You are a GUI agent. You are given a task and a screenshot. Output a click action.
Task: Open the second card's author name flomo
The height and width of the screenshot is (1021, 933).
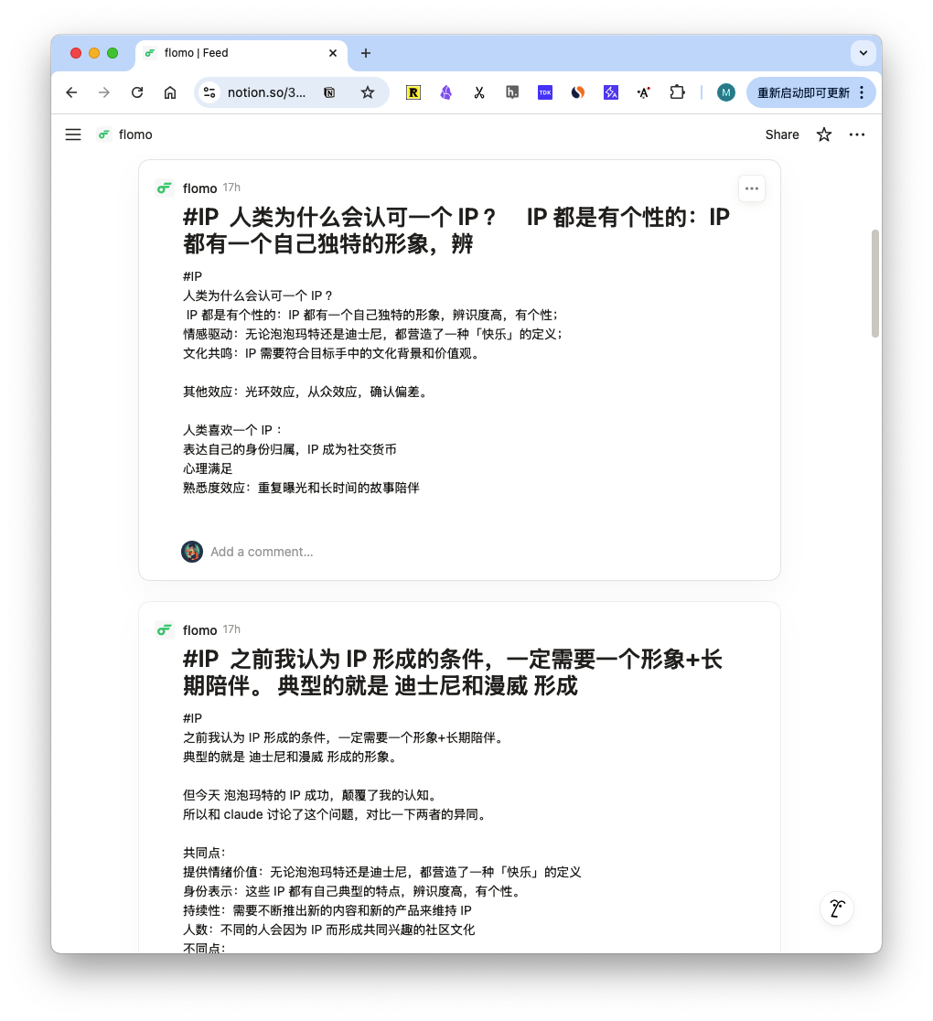click(x=199, y=629)
